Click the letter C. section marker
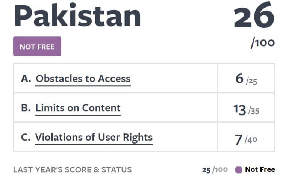 [x=26, y=138]
